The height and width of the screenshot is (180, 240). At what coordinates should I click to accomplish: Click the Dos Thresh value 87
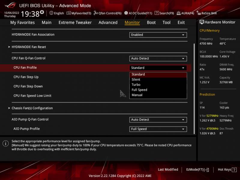[221, 133]
